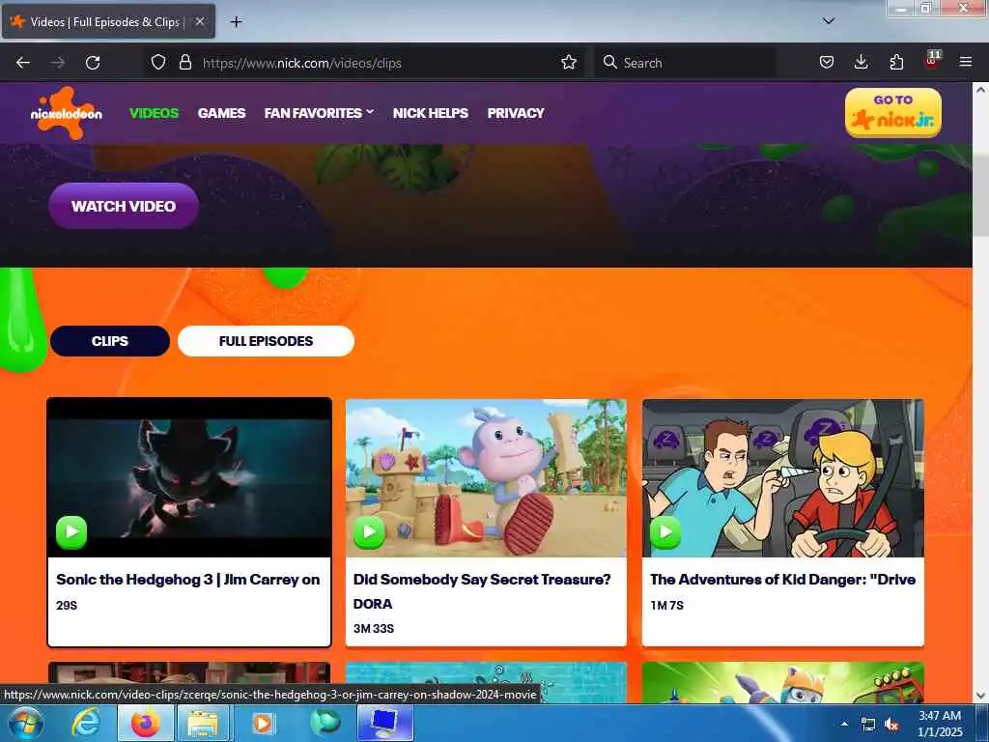989x742 pixels.
Task: Open the Adventures of Kid Danger title link
Action: point(782,580)
